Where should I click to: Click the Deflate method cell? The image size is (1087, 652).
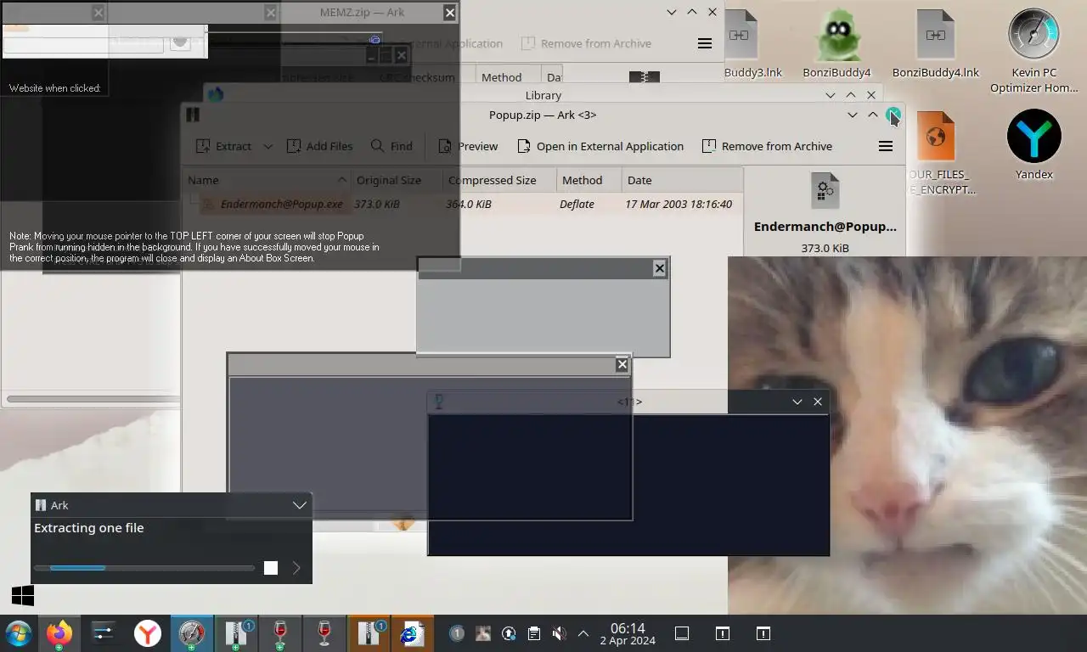coord(577,204)
